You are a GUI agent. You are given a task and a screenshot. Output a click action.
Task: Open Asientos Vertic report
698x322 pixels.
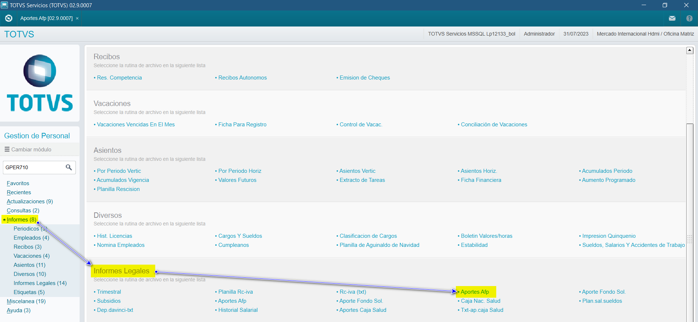tap(357, 171)
